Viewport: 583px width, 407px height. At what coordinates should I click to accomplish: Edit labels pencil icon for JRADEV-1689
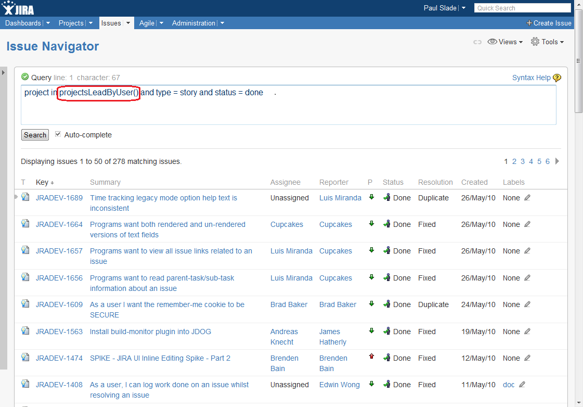click(x=527, y=198)
